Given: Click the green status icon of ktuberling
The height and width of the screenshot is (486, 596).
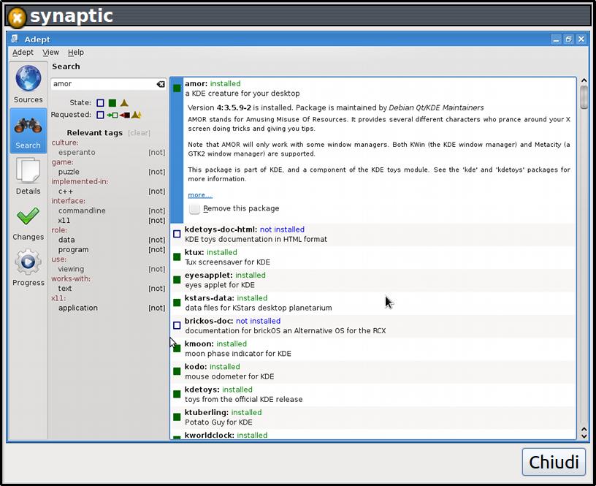Looking at the screenshot, I should [x=177, y=417].
